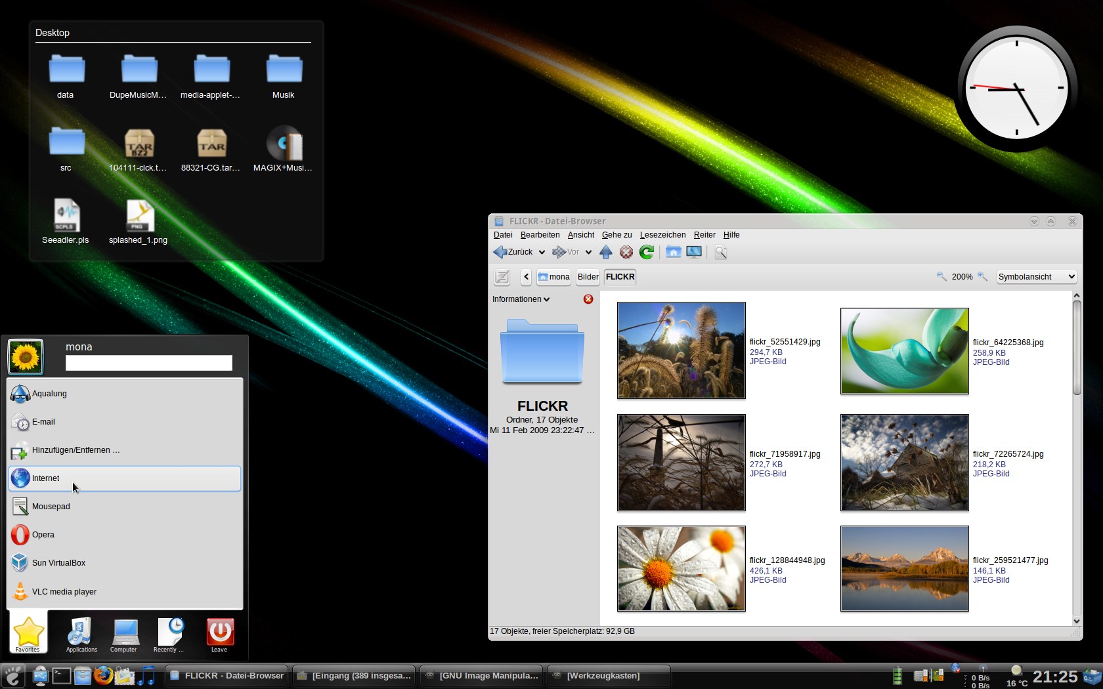Click the path bar left scroll arrow
The height and width of the screenshot is (689, 1103).
(526, 277)
